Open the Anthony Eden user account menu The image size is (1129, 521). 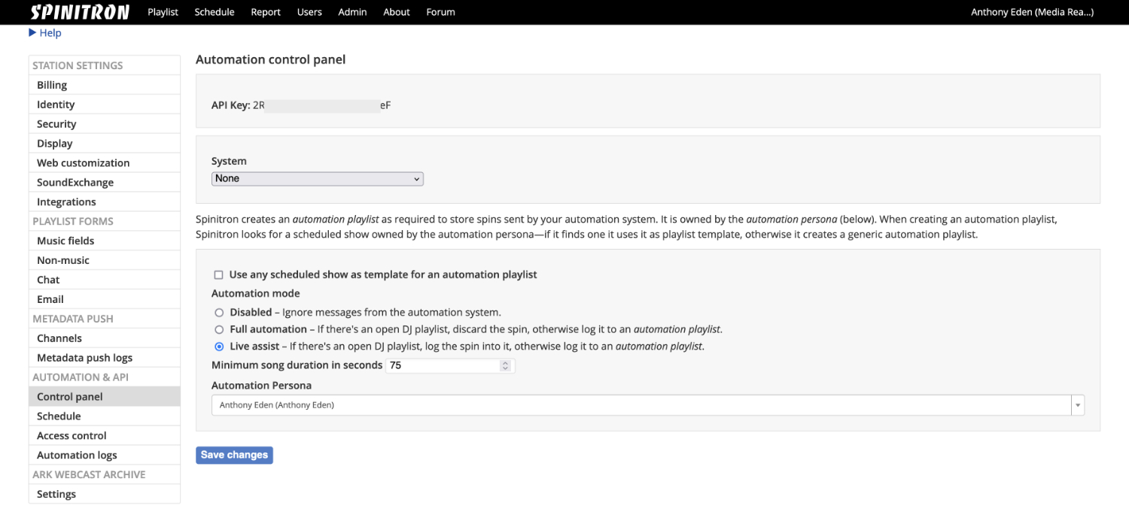tap(1031, 12)
